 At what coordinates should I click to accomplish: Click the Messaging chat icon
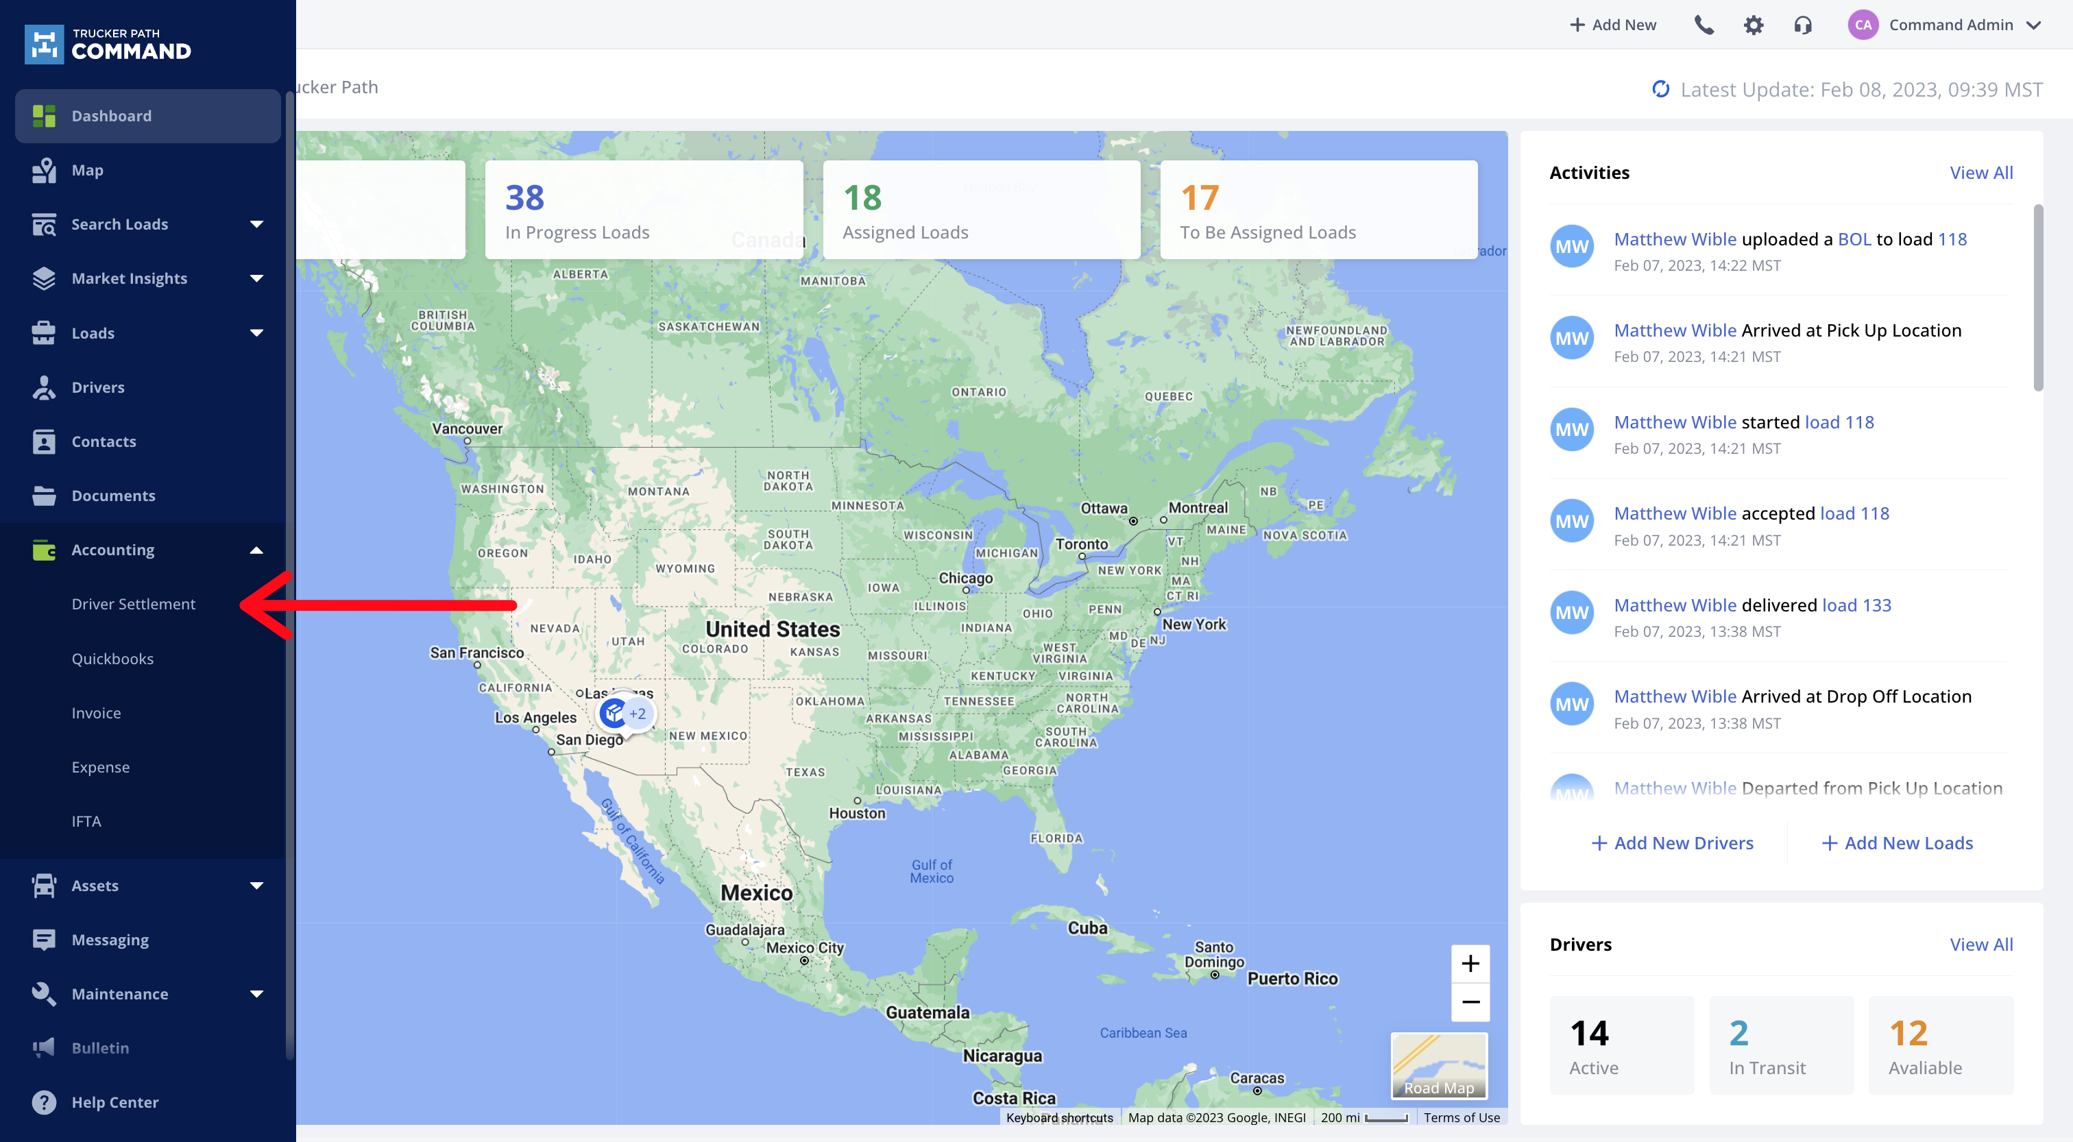[x=45, y=939]
